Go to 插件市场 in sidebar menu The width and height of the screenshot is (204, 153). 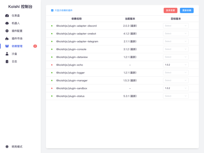(17, 39)
